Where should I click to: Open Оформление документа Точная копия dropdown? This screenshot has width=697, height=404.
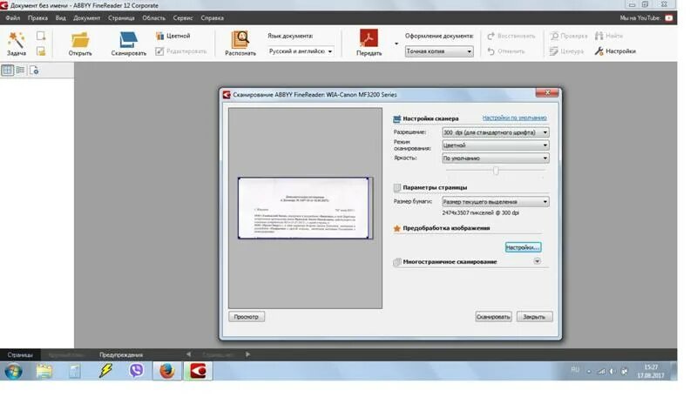tap(439, 51)
